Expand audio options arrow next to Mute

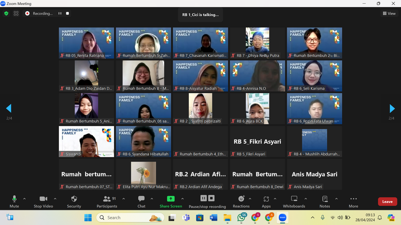[x=24, y=199]
